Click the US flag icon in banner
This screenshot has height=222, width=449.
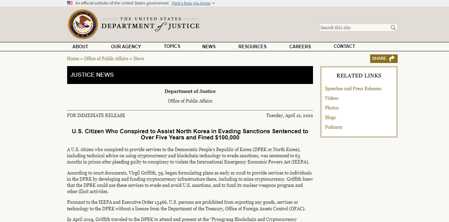coord(70,3)
